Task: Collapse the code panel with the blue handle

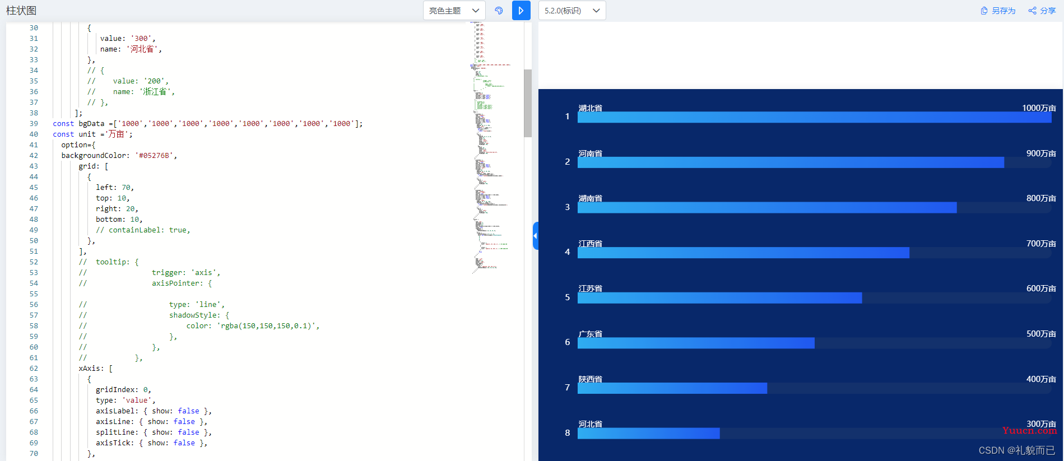Action: pos(536,236)
